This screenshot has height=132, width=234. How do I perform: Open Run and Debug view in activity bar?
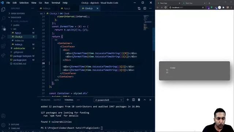pos(3,37)
